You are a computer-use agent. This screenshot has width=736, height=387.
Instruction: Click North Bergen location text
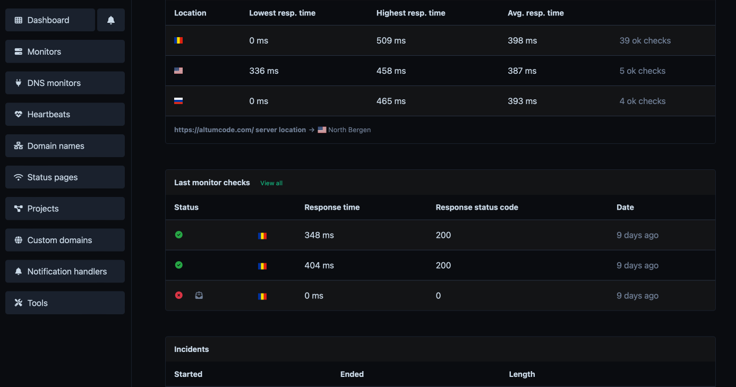point(349,130)
